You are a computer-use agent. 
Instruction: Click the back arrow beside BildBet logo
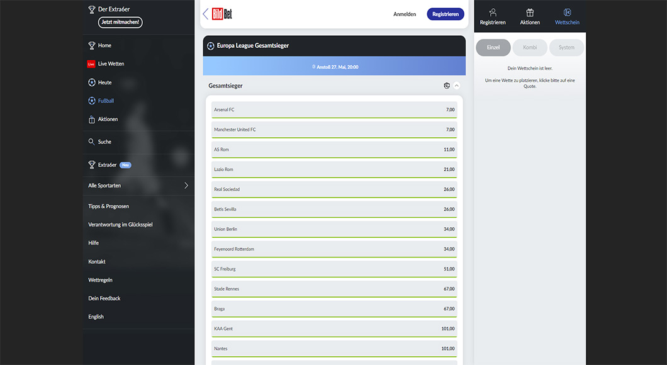[x=206, y=14]
